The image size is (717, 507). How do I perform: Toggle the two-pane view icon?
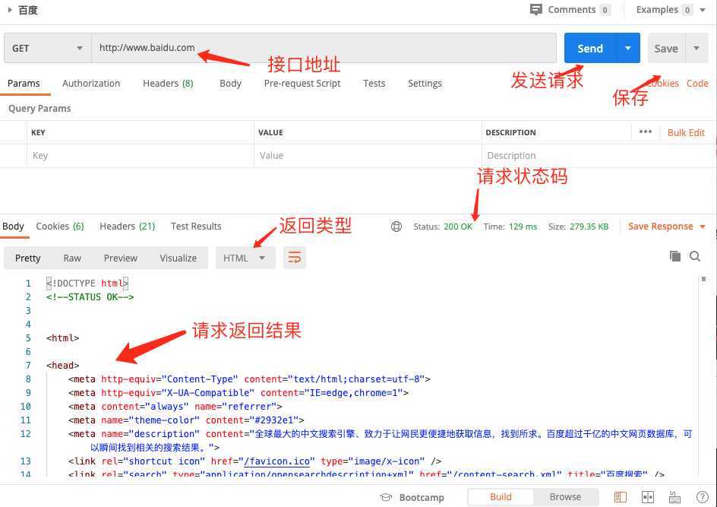click(647, 497)
